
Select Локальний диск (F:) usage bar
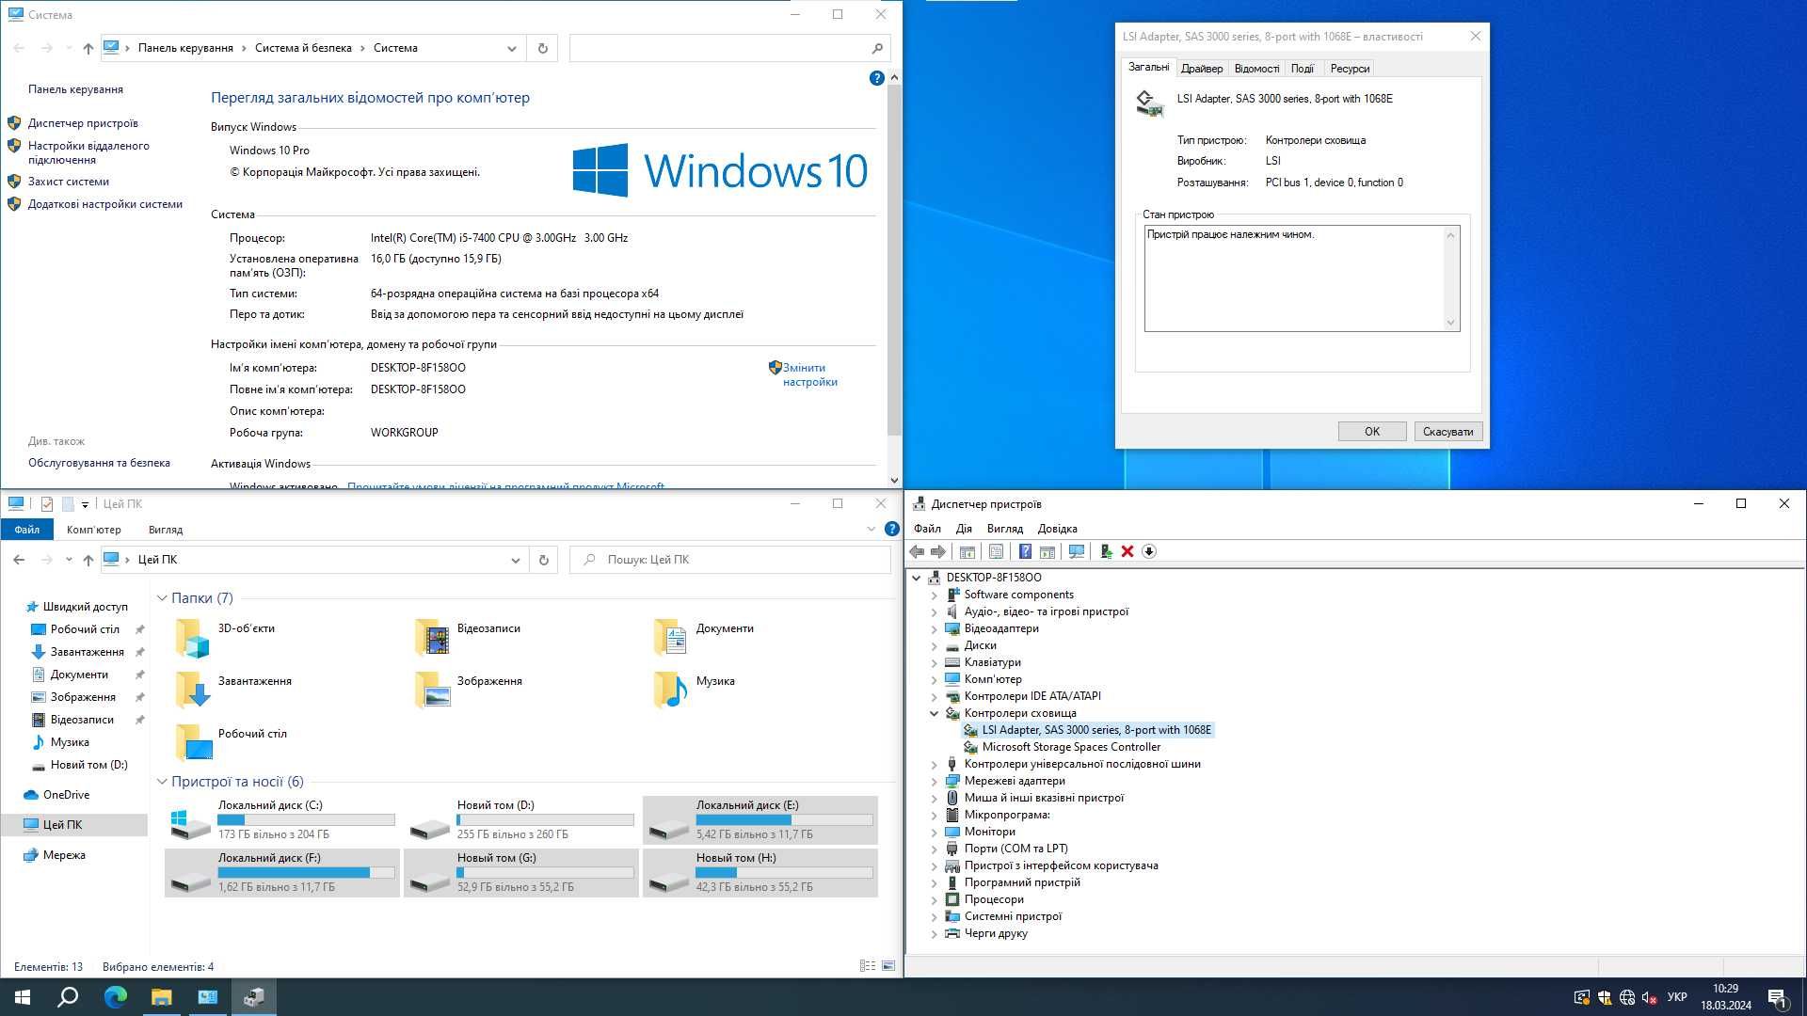pyautogui.click(x=306, y=873)
